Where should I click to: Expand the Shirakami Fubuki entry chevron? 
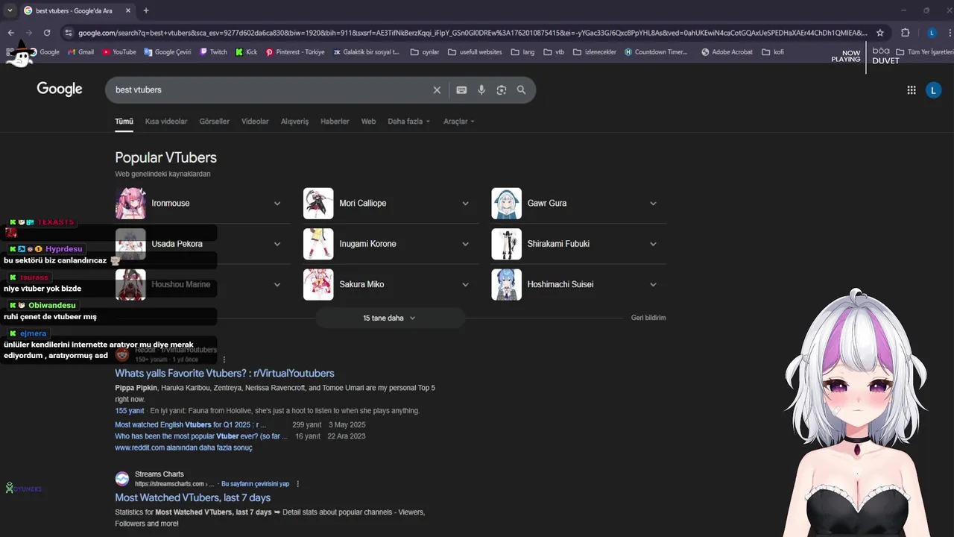click(653, 244)
